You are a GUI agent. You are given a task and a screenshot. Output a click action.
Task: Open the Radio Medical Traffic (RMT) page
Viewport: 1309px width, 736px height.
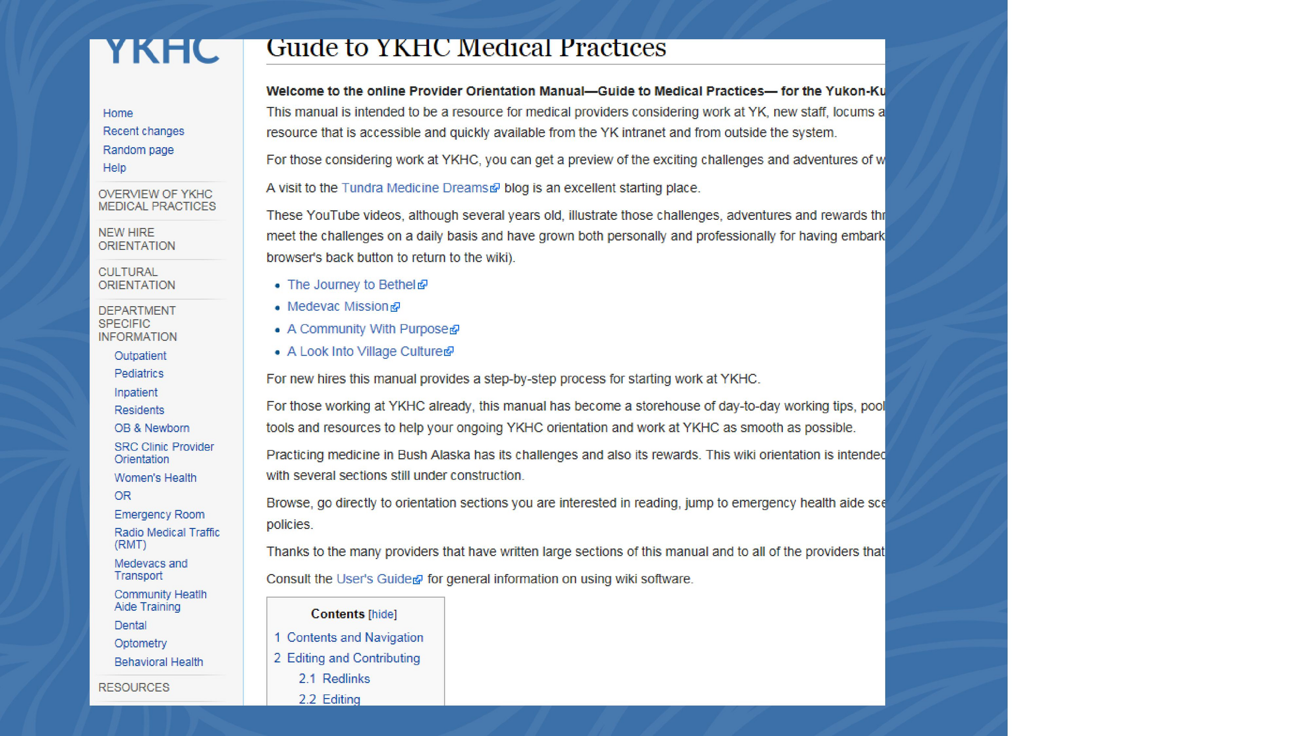point(167,539)
